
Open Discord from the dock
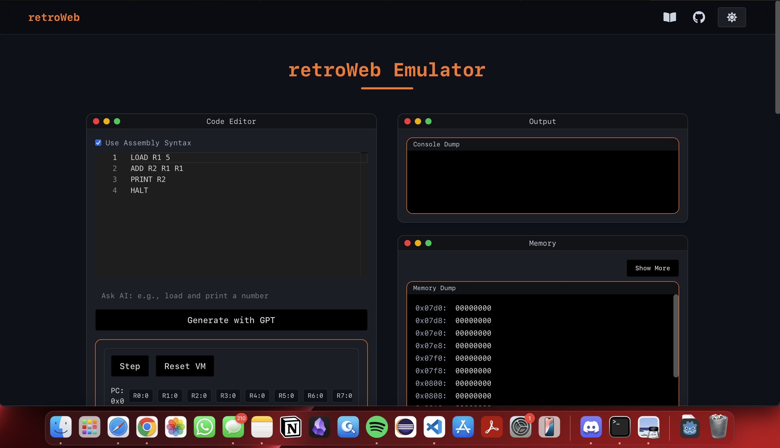[x=591, y=427]
